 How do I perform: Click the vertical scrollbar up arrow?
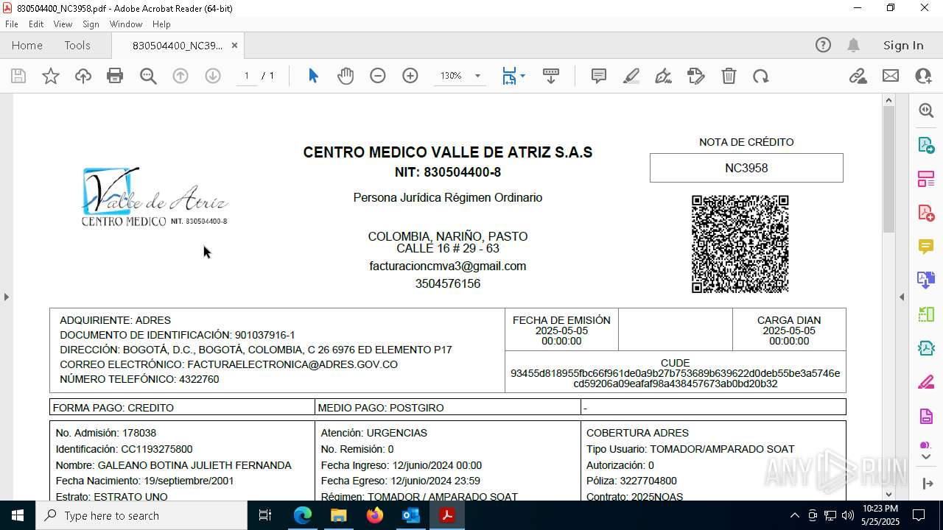click(x=888, y=100)
